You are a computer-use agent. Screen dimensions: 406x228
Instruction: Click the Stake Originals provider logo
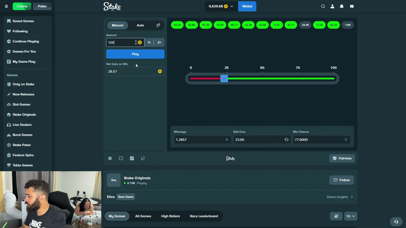point(114,180)
